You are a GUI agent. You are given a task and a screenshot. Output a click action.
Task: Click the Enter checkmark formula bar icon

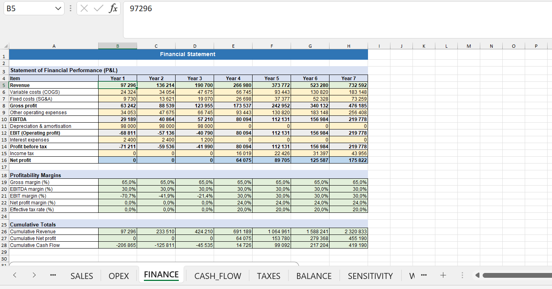point(97,8)
